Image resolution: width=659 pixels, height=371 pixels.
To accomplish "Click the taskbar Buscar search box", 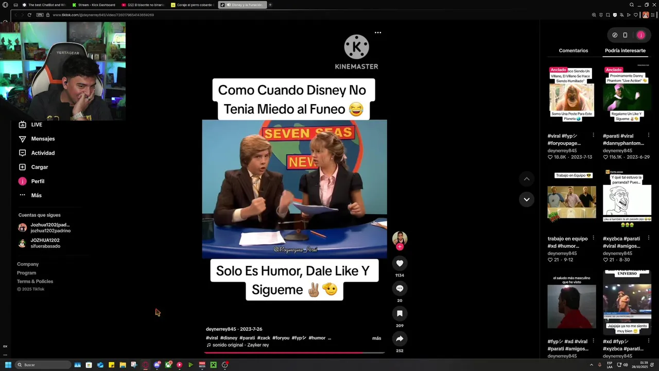I will 42,365.
